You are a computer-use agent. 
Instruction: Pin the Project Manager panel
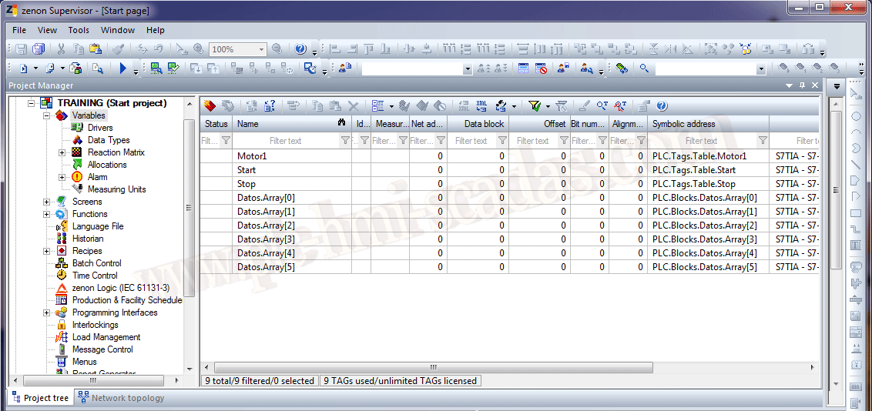[802, 85]
